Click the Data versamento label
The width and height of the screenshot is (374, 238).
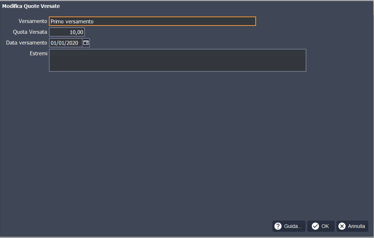tap(27, 43)
